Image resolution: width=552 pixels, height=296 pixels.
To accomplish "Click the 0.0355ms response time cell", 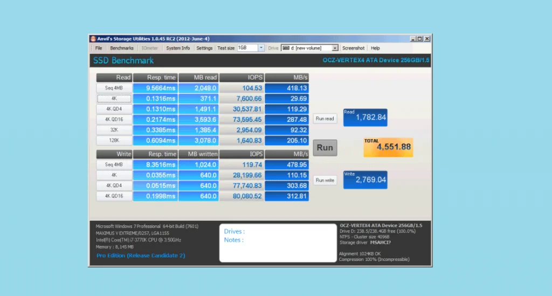I will 155,175.
